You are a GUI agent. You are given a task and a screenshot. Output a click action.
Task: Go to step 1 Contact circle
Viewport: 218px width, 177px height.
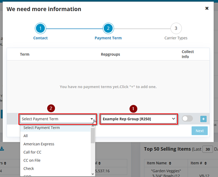(40, 28)
